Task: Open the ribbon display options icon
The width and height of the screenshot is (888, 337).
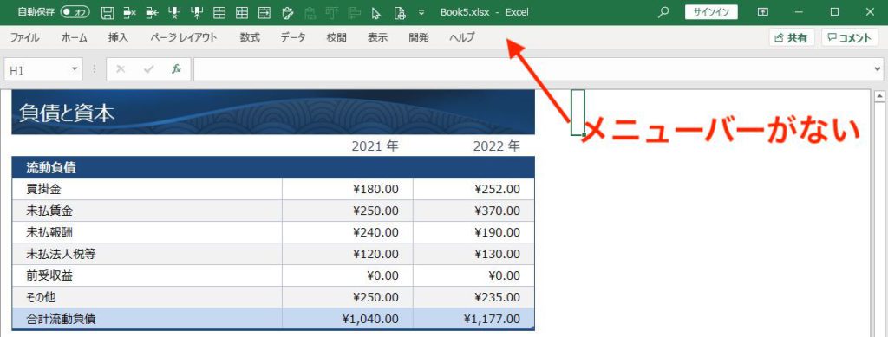Action: [x=763, y=12]
